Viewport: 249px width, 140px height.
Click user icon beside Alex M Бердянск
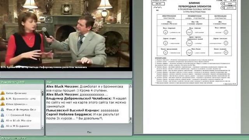tap(2, 126)
